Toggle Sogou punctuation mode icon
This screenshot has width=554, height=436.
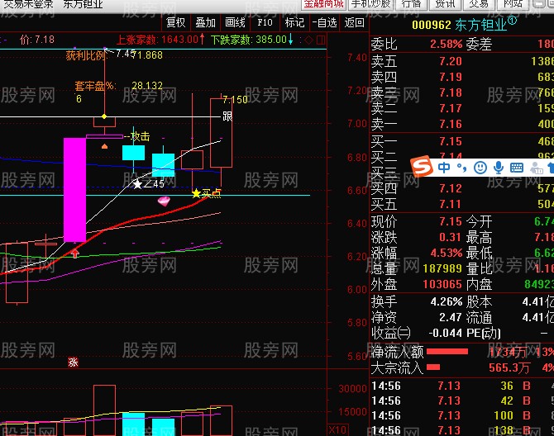461,167
